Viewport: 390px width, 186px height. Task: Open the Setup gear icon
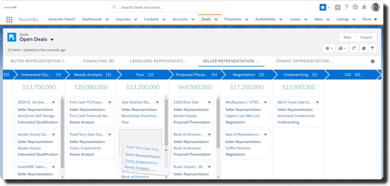coord(355,7)
